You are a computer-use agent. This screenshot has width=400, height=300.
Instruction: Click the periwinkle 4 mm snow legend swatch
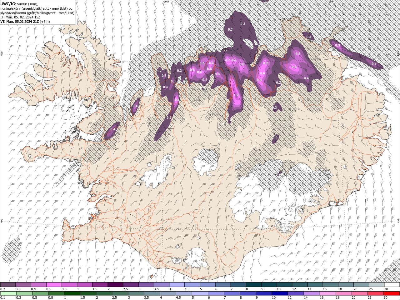pyautogui.click(x=177, y=285)
